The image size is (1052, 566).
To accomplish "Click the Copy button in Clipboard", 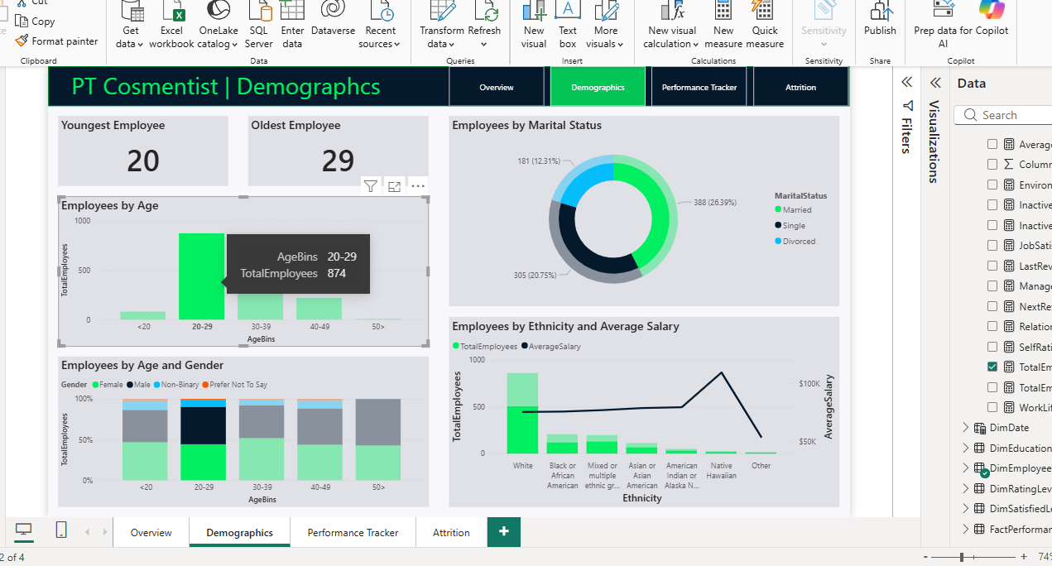I will tap(34, 22).
